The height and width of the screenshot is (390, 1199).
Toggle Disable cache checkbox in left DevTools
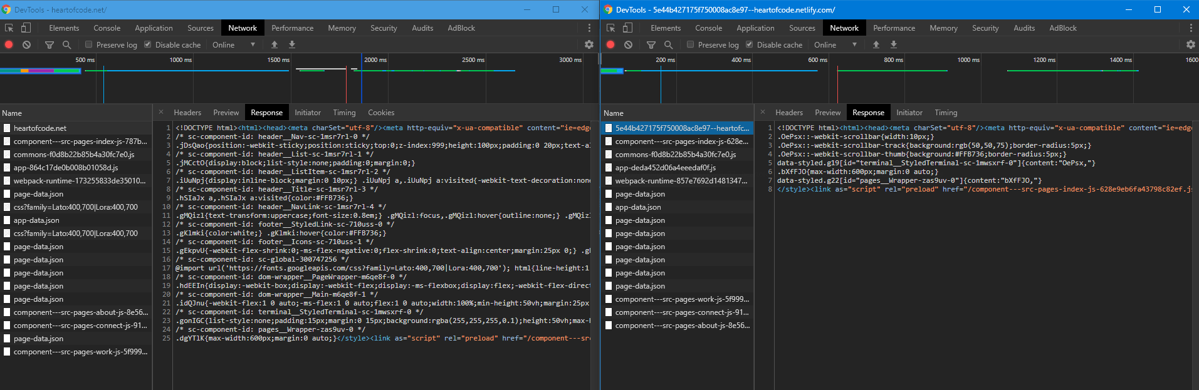pyautogui.click(x=148, y=44)
